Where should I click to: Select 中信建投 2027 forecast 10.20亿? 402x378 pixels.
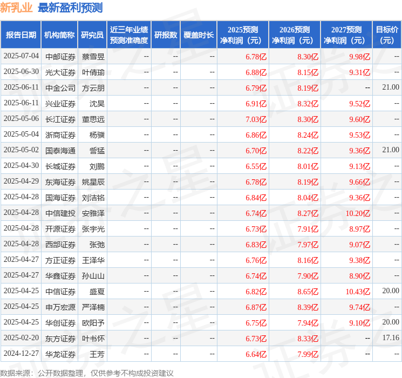(358, 213)
